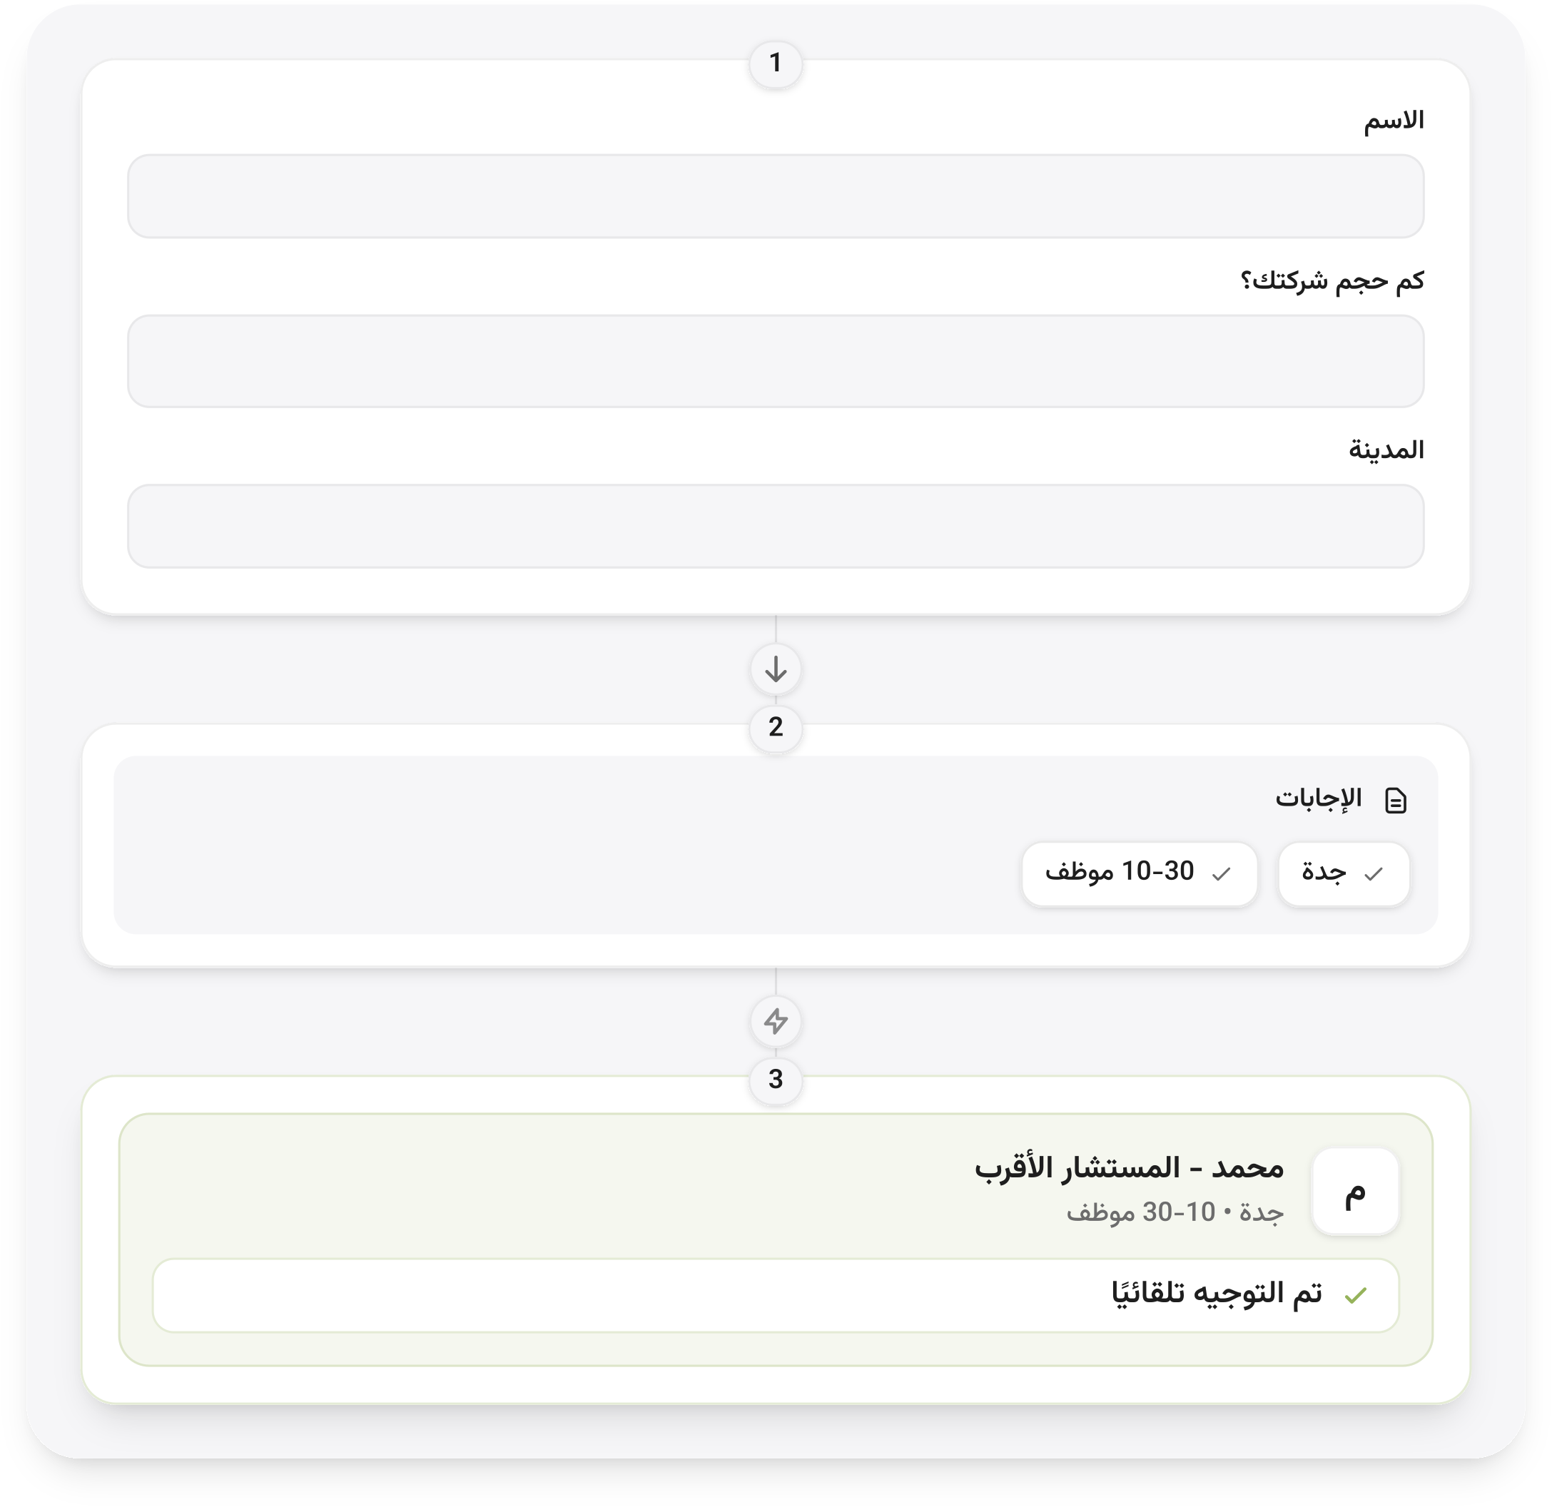
Task: Click the كم حجم شركتك؟ label
Action: tap(1332, 280)
